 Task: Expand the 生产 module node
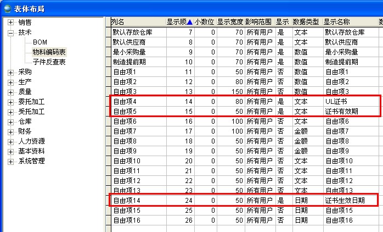[11, 82]
